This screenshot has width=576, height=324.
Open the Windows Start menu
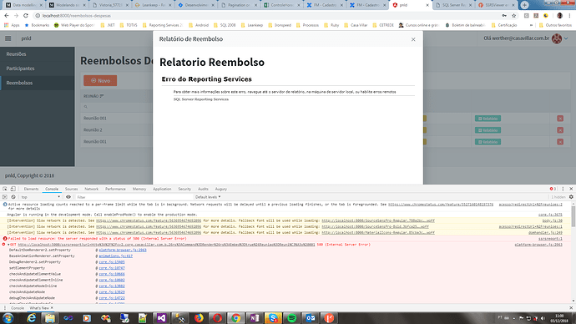[8, 318]
